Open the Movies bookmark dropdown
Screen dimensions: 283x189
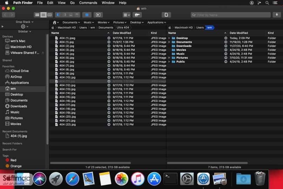[103, 22]
